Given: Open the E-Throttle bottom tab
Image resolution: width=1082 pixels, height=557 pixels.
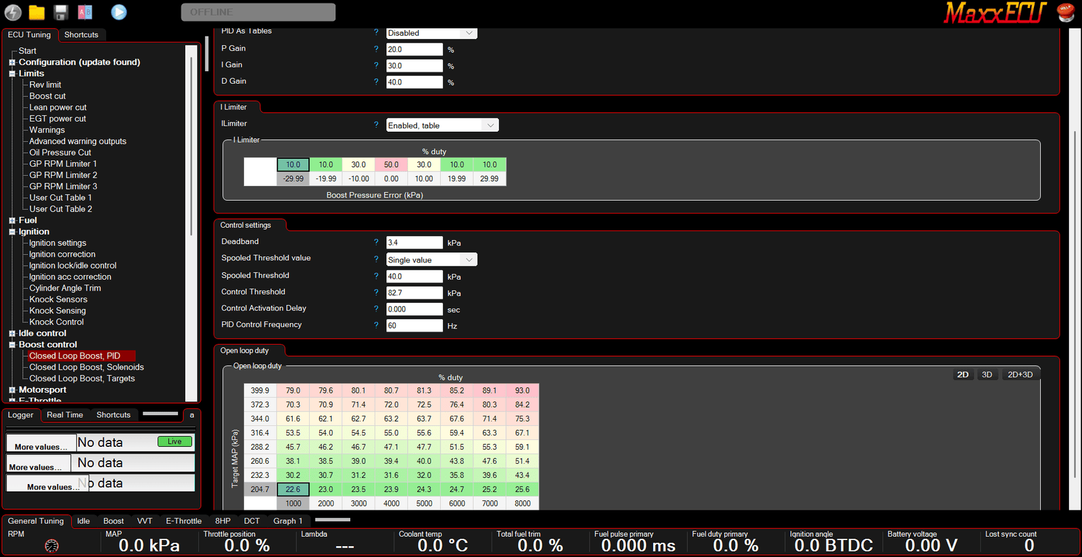Looking at the screenshot, I should click(183, 521).
